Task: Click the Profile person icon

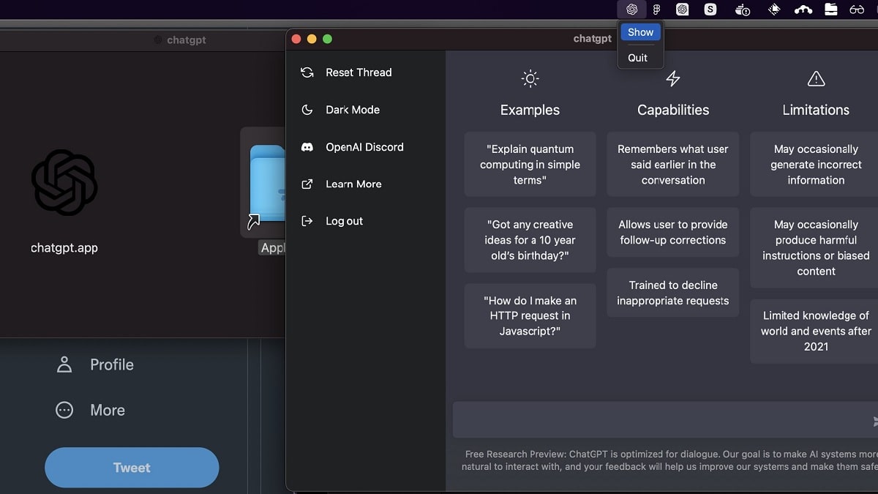Action: point(64,364)
